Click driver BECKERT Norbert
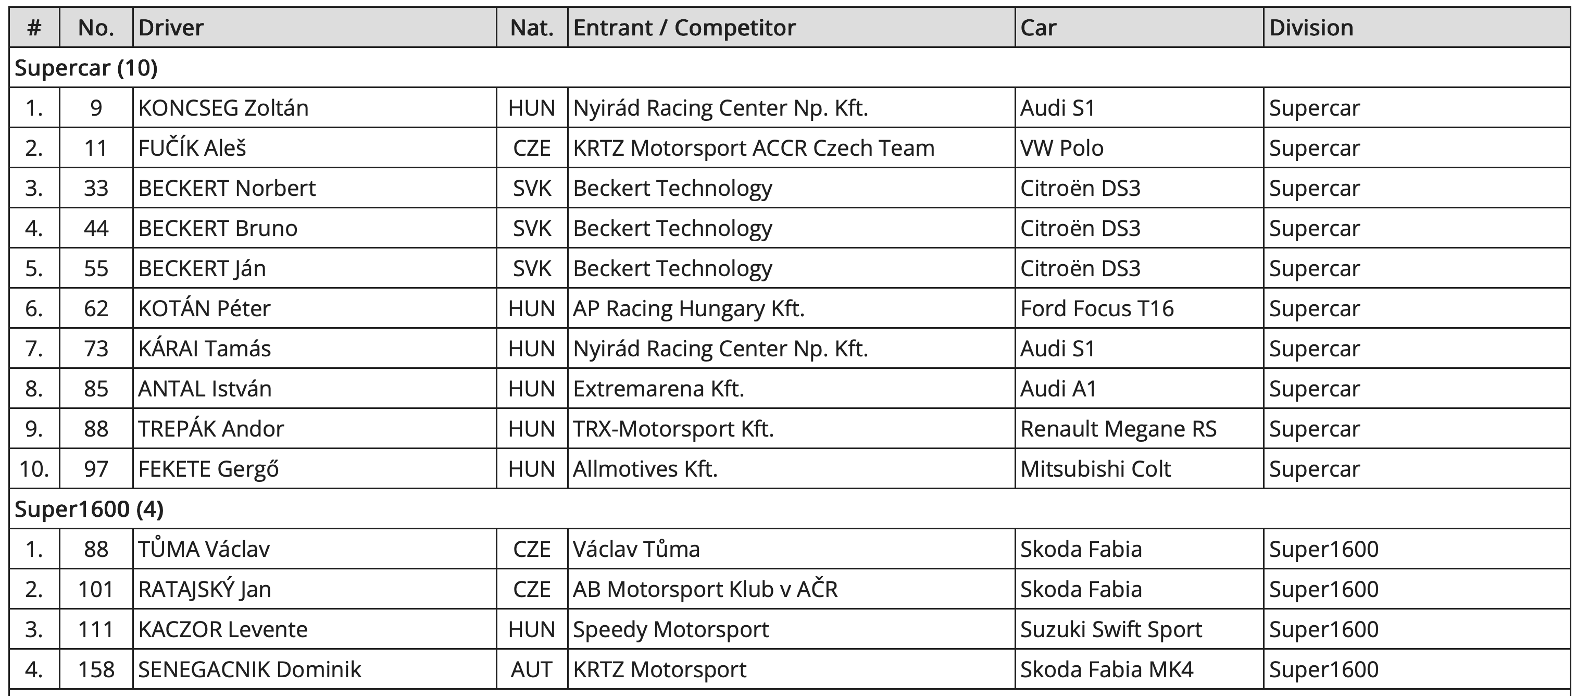Screen dimensions: 1576x696 tap(227, 188)
